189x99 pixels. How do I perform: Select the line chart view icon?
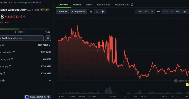point(91,11)
